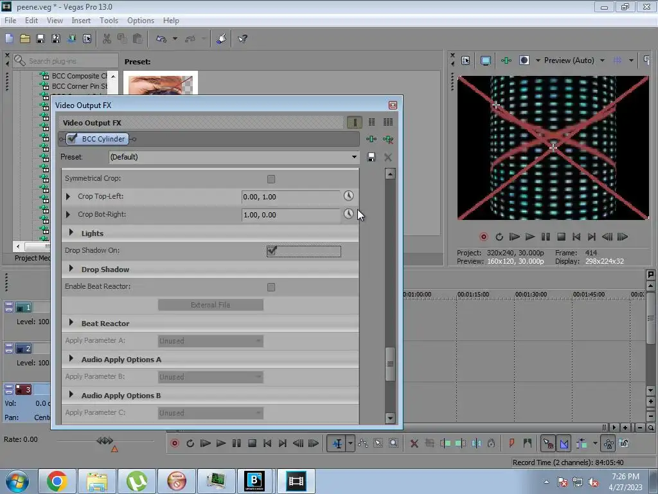This screenshot has width=658, height=494.
Task: Click the What's This help icon
Action: point(242,39)
